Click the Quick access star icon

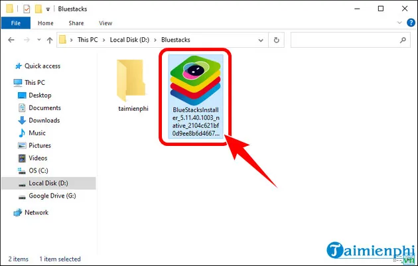tap(18, 66)
